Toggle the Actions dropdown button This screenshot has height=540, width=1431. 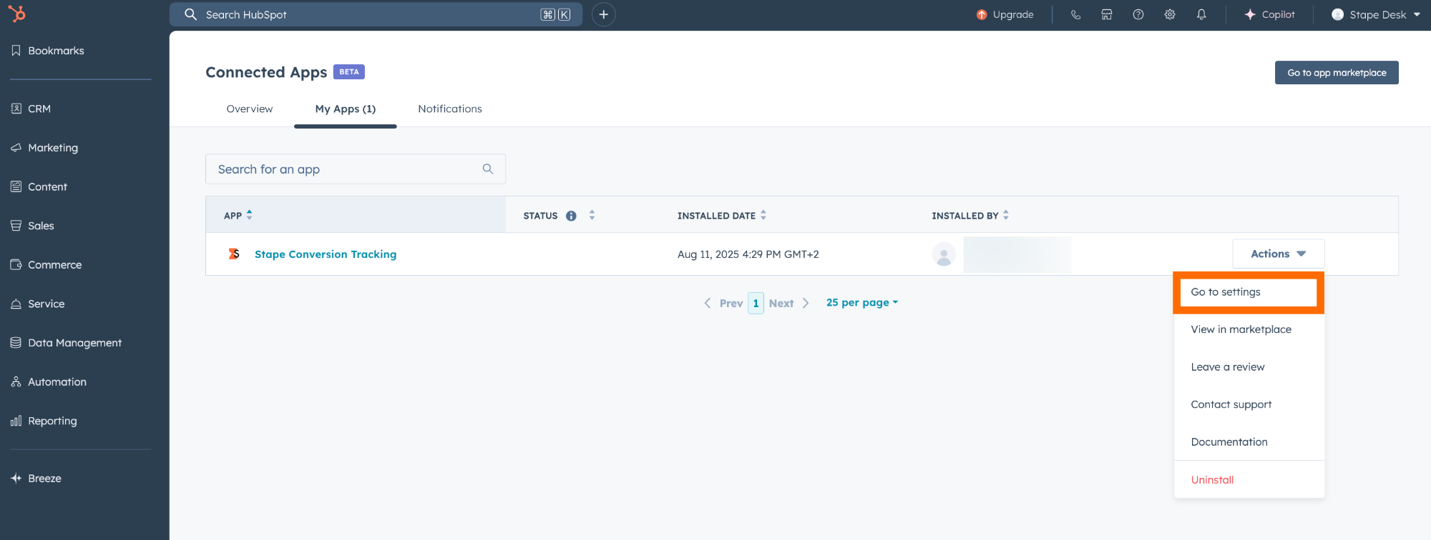(1279, 254)
